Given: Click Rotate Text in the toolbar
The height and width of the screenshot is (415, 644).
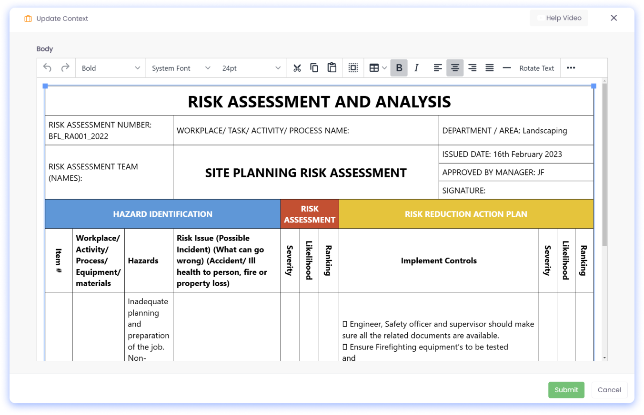Looking at the screenshot, I should [536, 68].
